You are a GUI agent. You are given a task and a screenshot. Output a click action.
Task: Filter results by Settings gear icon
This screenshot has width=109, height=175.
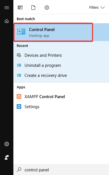click(x=47, y=8)
